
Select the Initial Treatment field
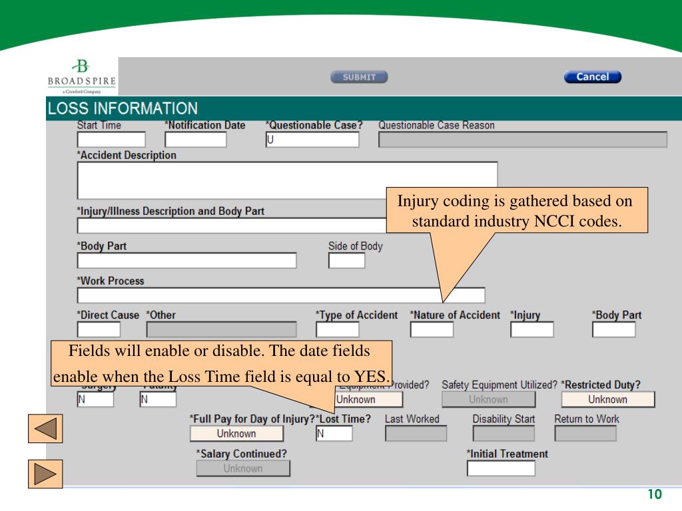(x=501, y=468)
